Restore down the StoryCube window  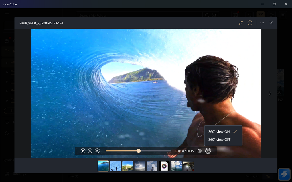click(274, 4)
